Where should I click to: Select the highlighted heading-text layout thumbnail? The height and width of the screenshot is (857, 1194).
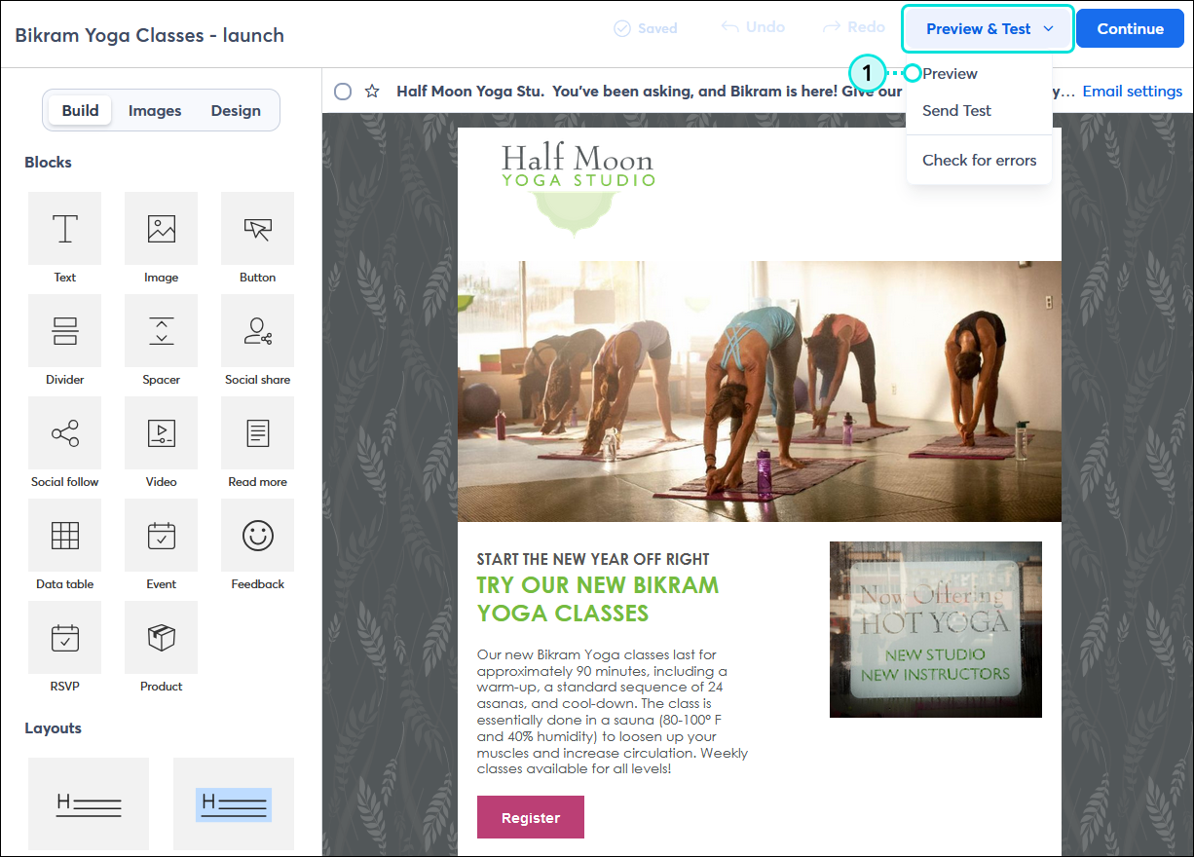(234, 803)
